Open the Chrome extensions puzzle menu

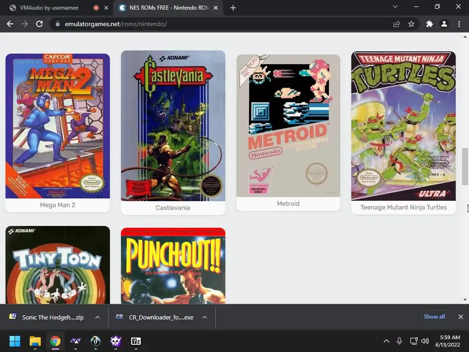coord(430,24)
